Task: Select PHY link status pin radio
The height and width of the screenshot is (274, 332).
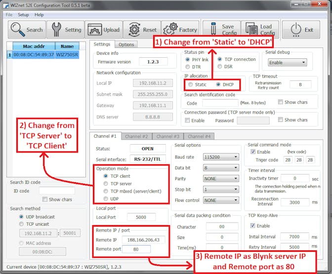Action: tap(187, 59)
